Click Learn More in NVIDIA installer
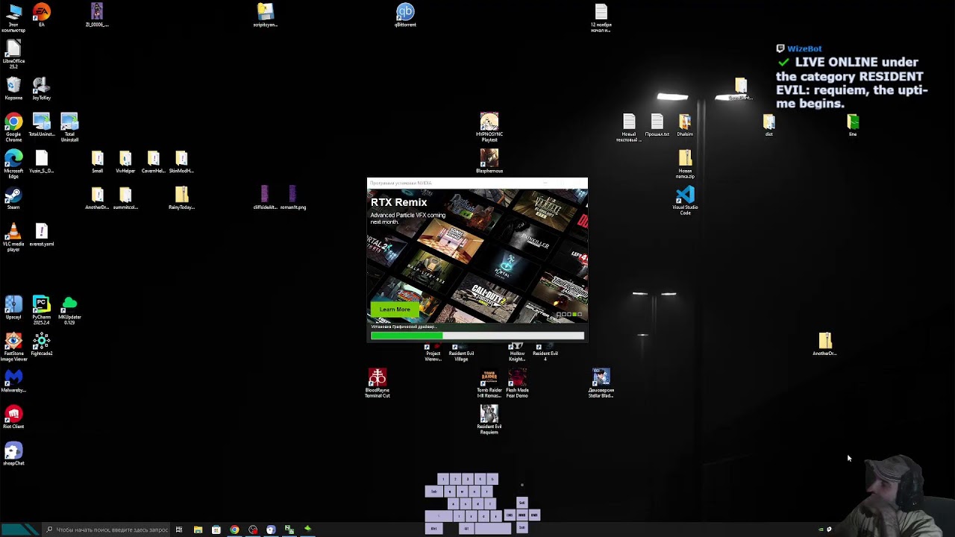 click(x=395, y=309)
